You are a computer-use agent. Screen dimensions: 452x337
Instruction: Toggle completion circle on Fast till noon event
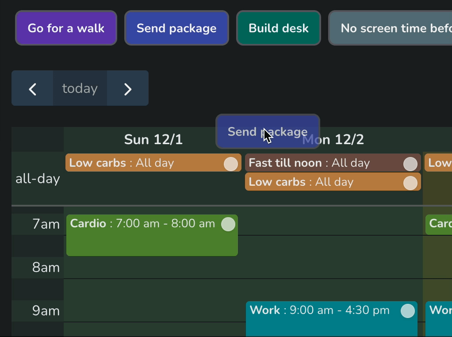410,164
